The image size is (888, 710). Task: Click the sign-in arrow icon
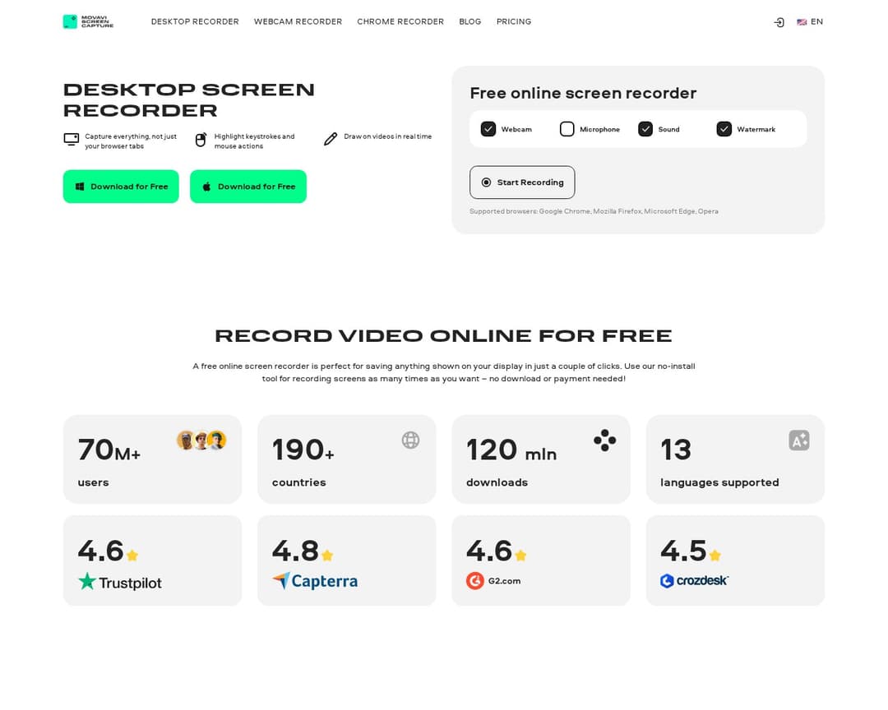pos(779,22)
